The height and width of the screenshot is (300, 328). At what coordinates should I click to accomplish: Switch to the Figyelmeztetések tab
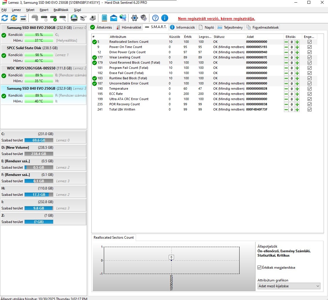coord(263,27)
